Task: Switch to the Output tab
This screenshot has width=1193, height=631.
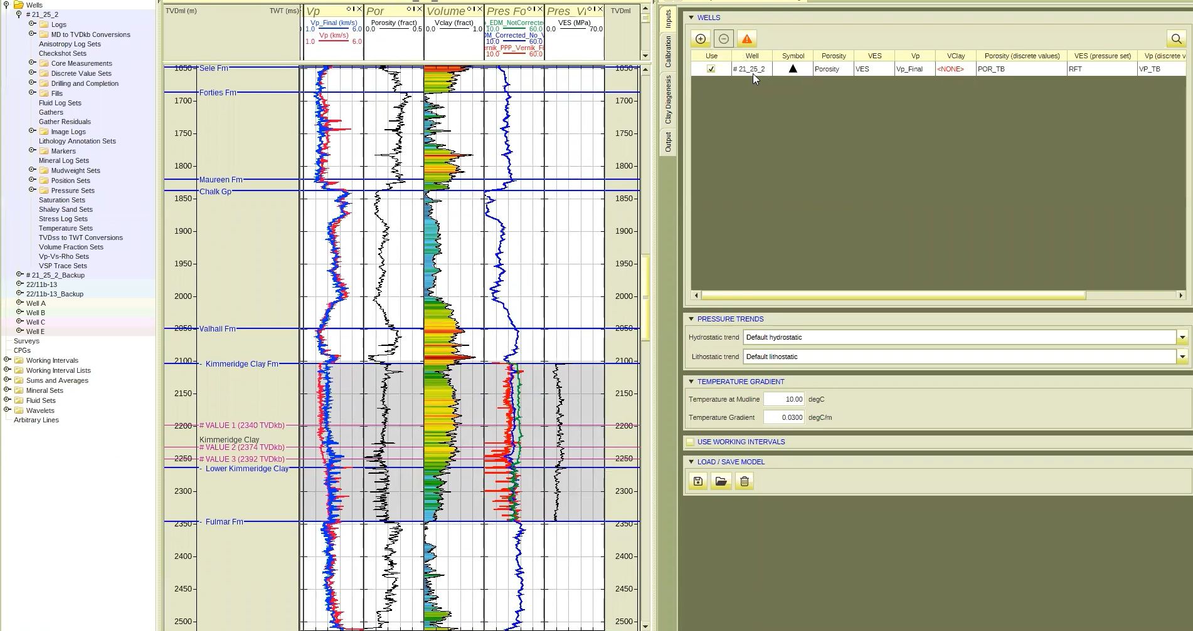Action: coord(668,142)
